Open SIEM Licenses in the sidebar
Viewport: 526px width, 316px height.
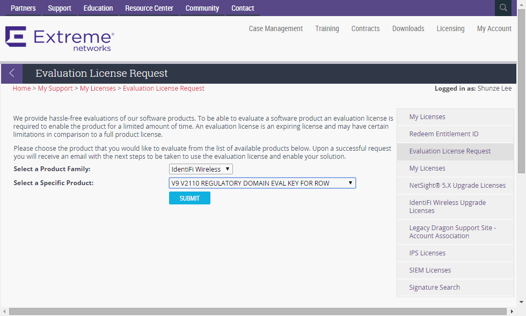click(x=455, y=270)
